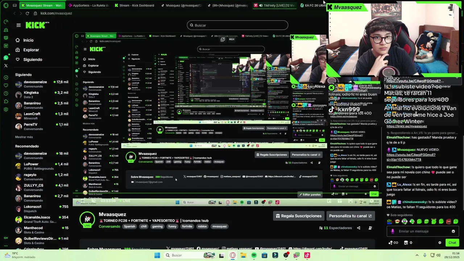Open WhatsApp in Opera sidebar
Viewport: 464px width, 261px height.
click(6, 58)
